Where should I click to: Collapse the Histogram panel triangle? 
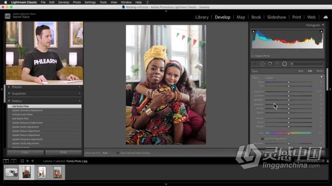(x=323, y=25)
